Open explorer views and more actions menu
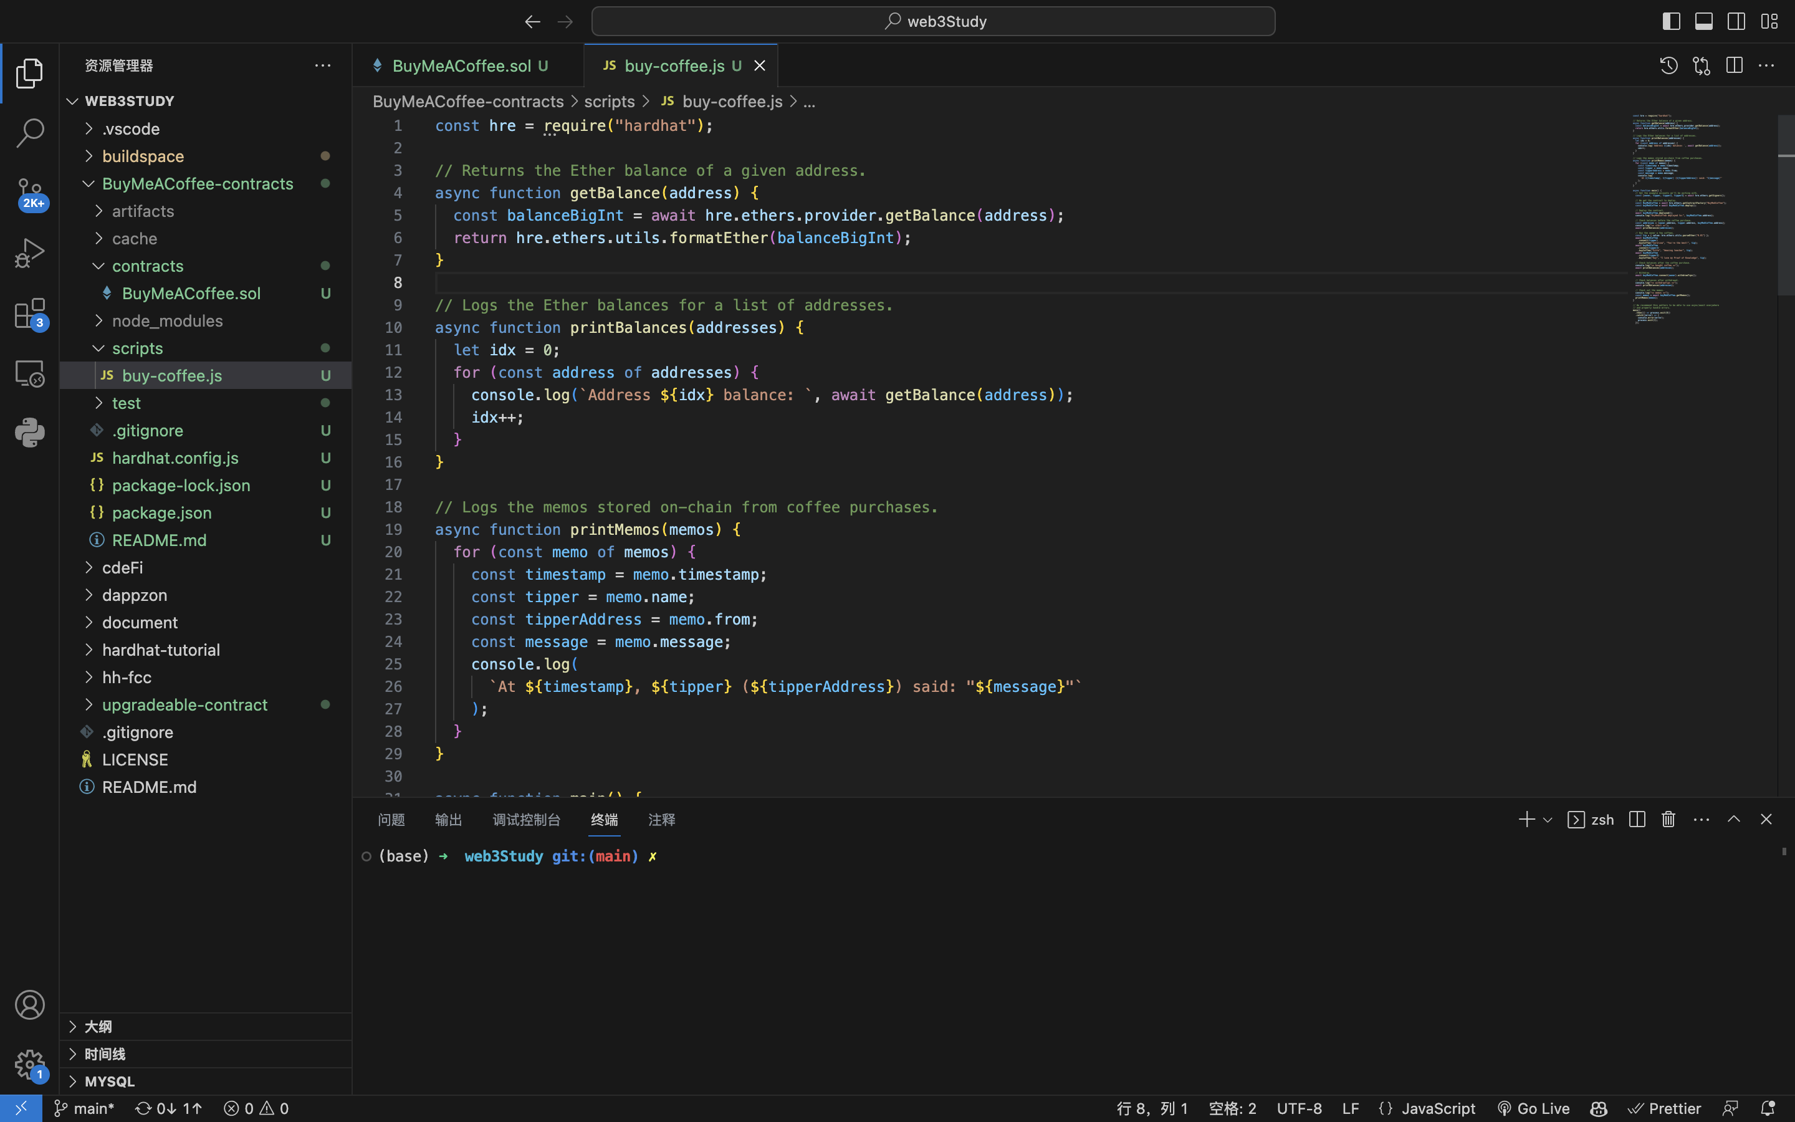The height and width of the screenshot is (1122, 1795). point(323,65)
